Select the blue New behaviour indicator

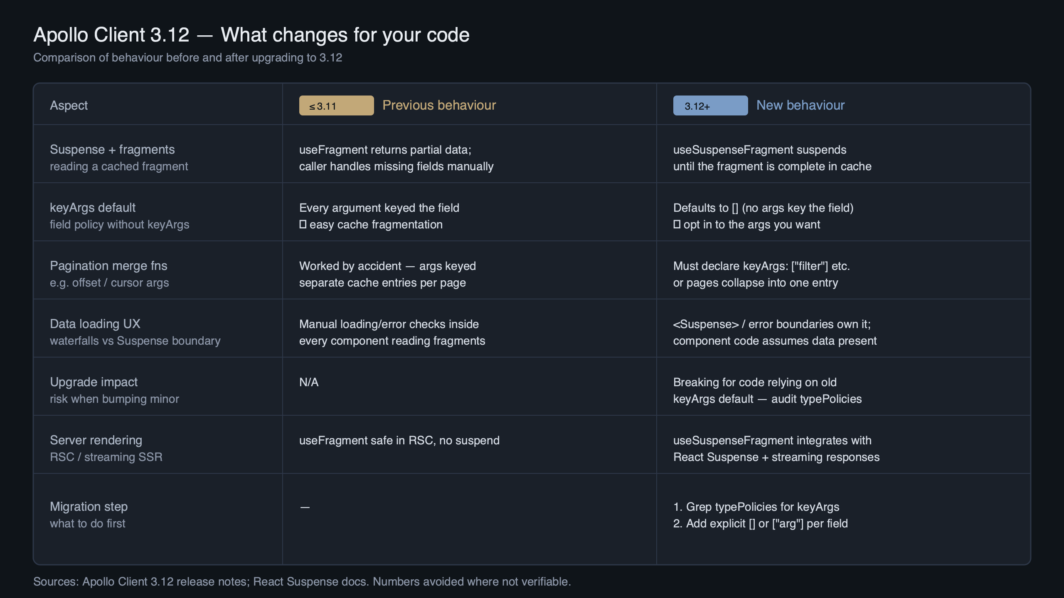(800, 105)
